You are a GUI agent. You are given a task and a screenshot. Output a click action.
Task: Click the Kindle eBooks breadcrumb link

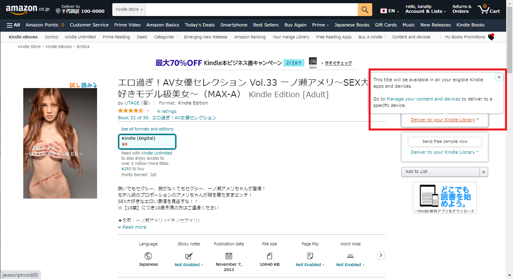(59, 46)
